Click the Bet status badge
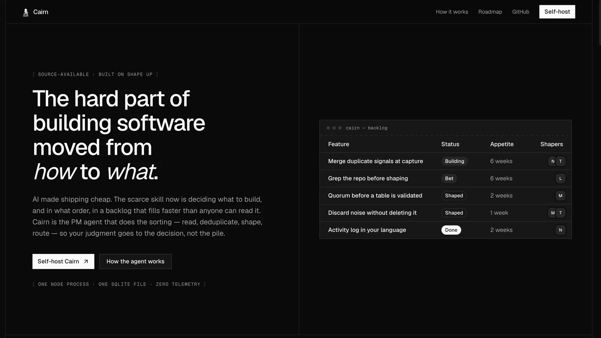Viewport: 601px width, 338px height. pos(449,178)
